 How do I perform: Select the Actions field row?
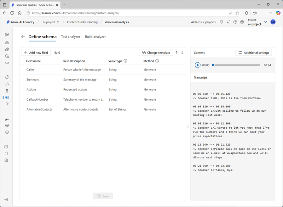103,89
